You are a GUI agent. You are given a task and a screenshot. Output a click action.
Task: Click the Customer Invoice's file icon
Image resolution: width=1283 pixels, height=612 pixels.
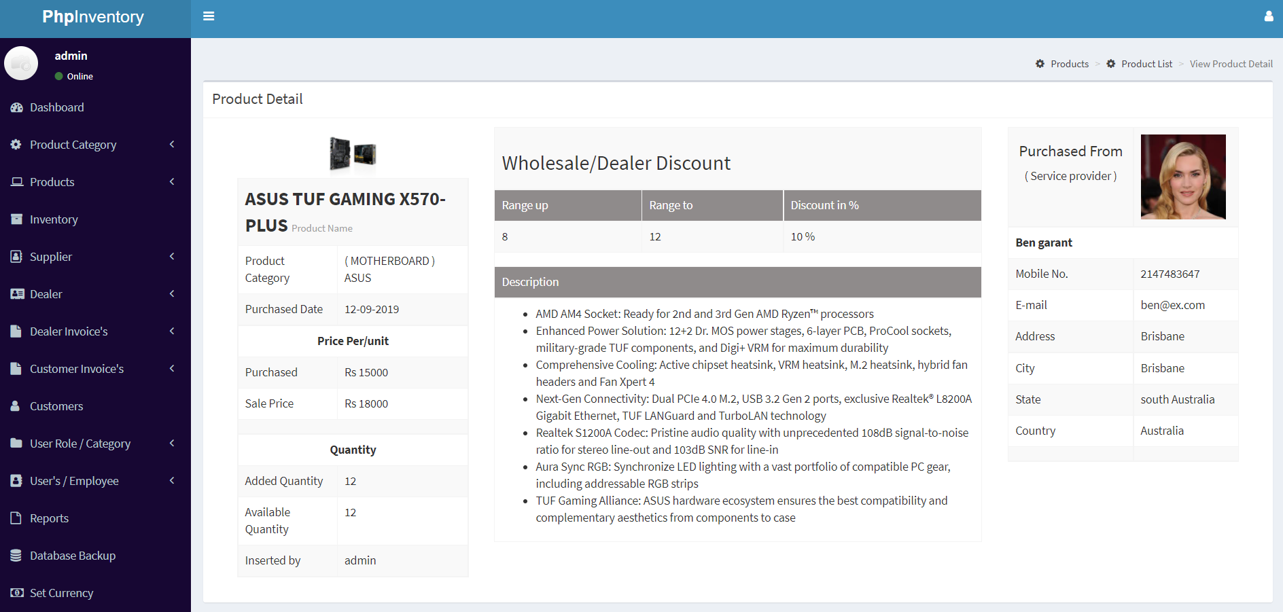tap(16, 369)
